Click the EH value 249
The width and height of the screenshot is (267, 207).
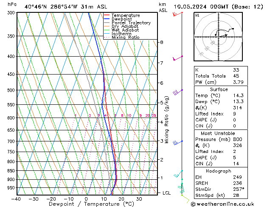[x=238, y=177]
